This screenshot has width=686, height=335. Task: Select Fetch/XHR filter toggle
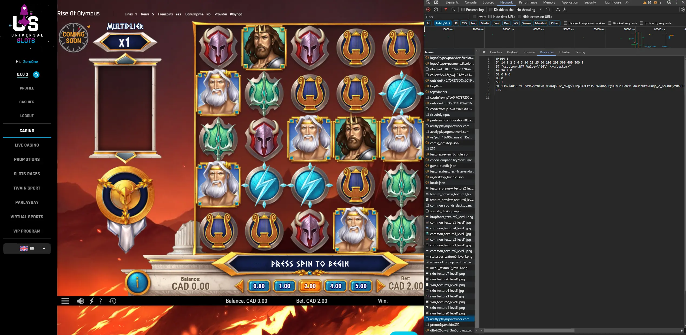pyautogui.click(x=443, y=23)
